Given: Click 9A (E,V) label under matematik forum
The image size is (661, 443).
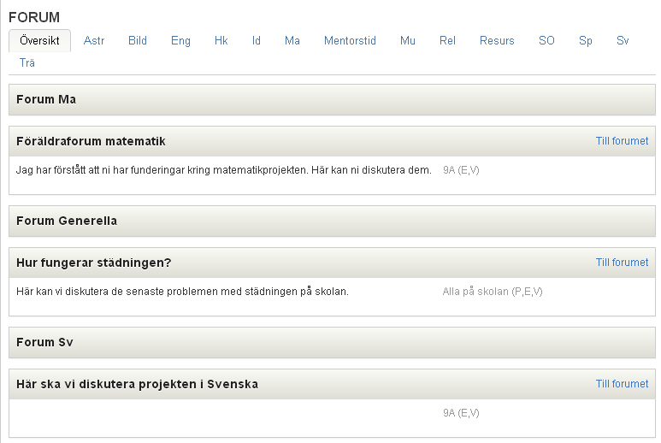Looking at the screenshot, I should [461, 170].
